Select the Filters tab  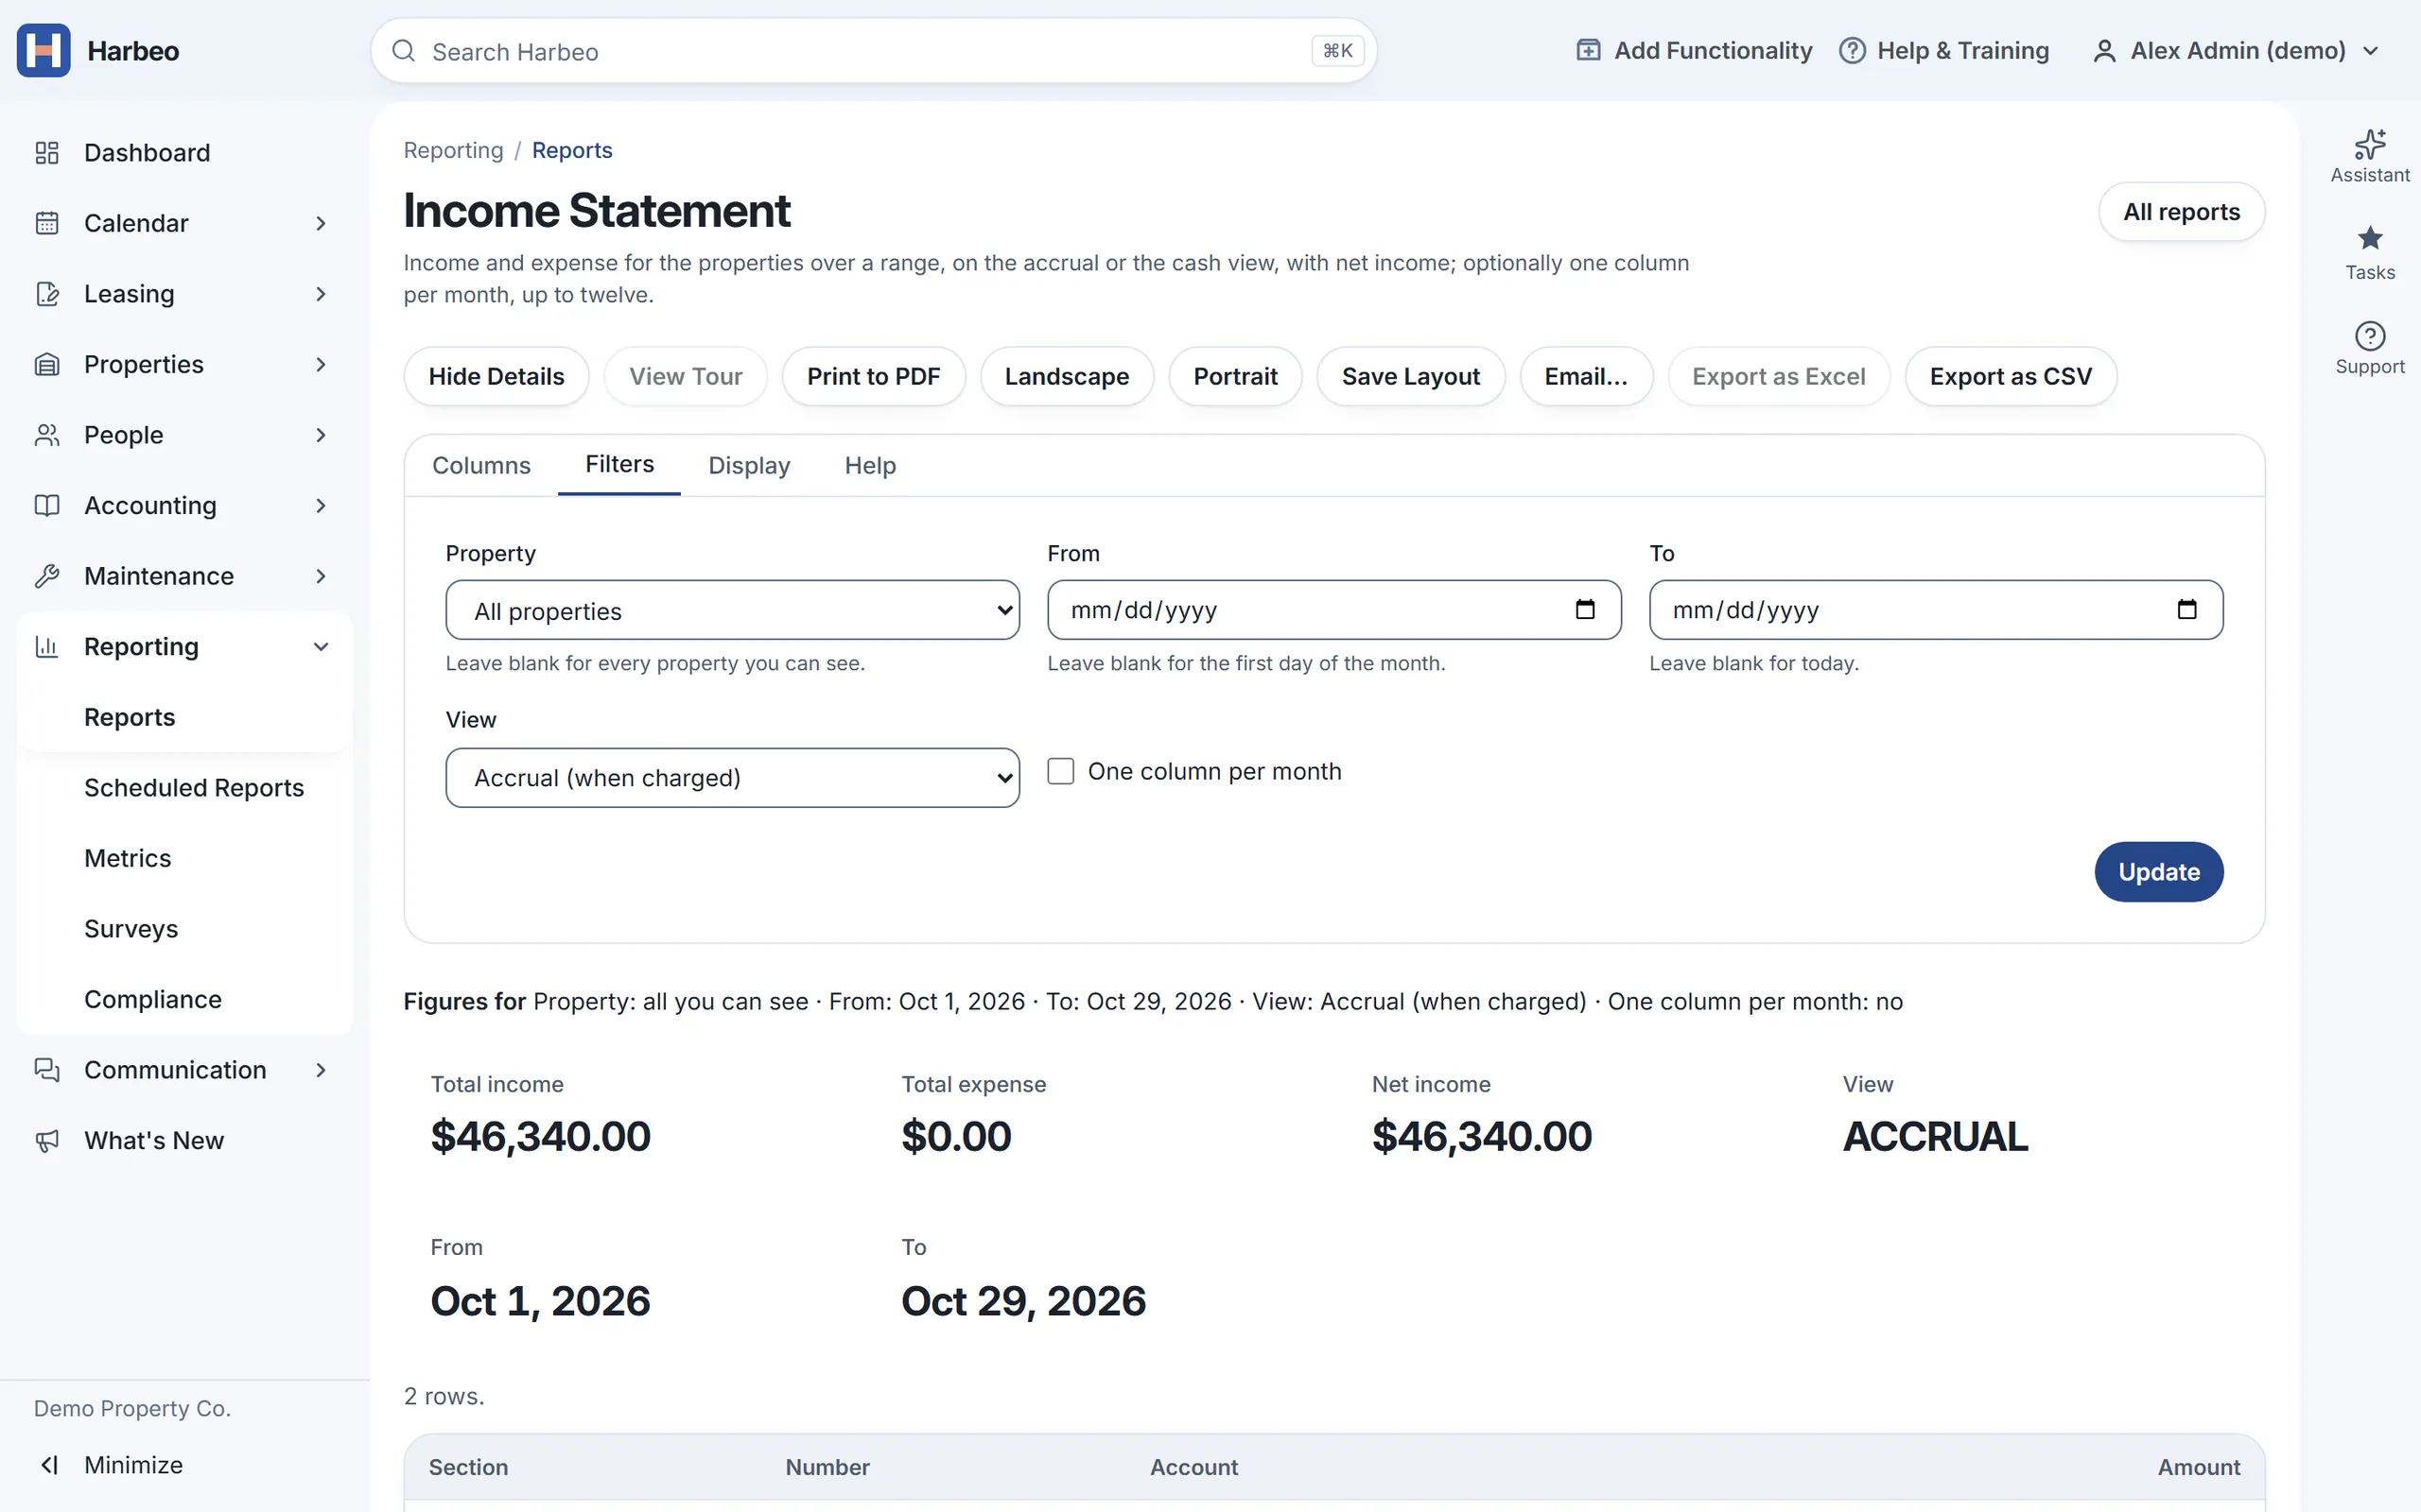(619, 465)
